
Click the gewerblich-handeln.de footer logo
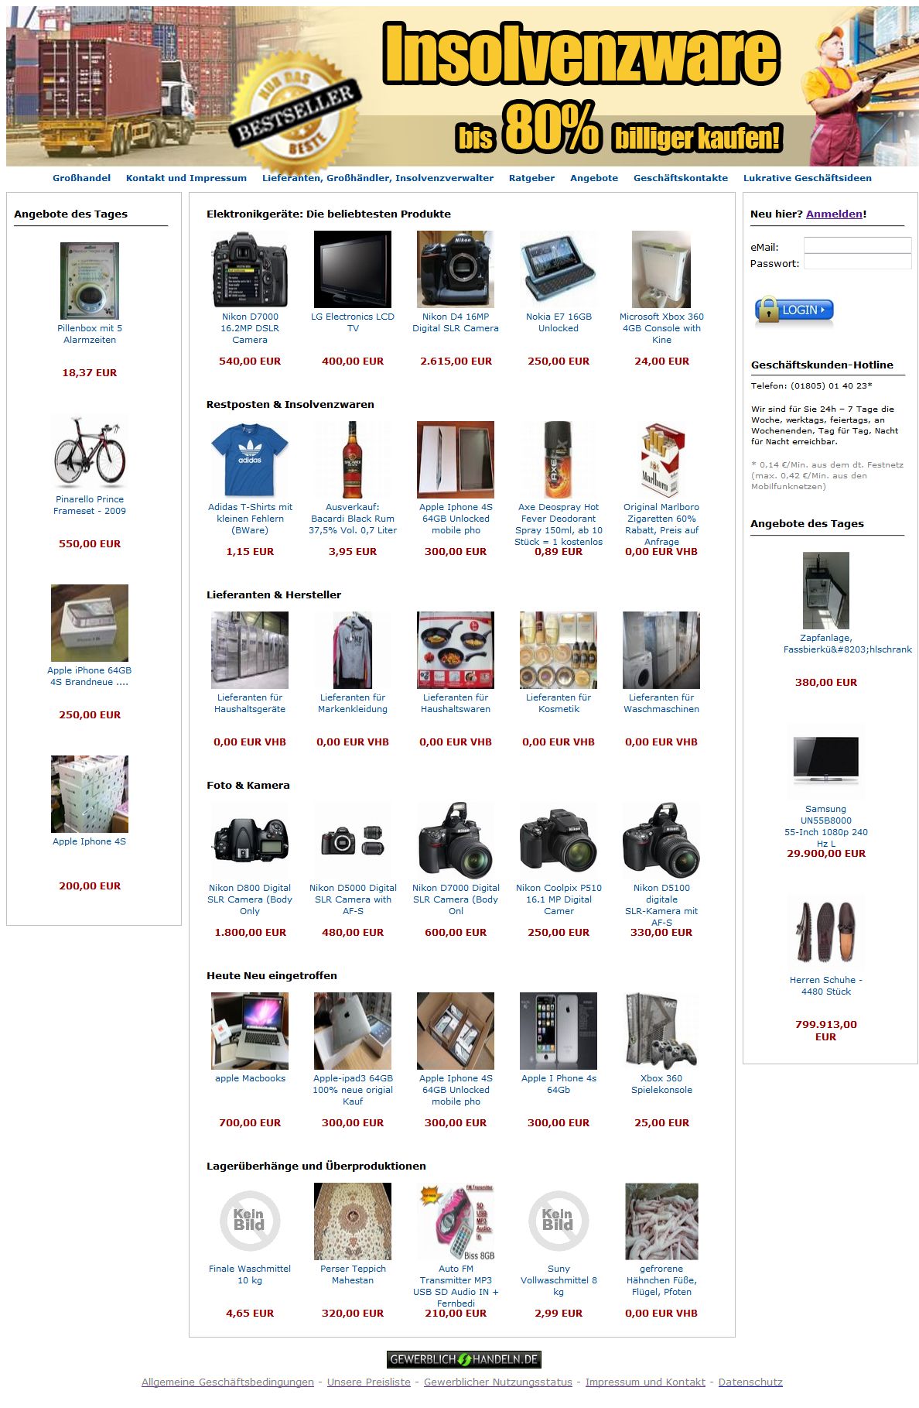(x=463, y=1359)
